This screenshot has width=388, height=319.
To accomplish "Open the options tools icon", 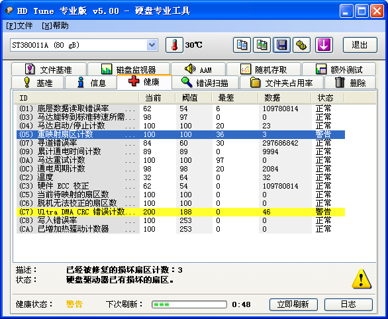I will tap(301, 45).
